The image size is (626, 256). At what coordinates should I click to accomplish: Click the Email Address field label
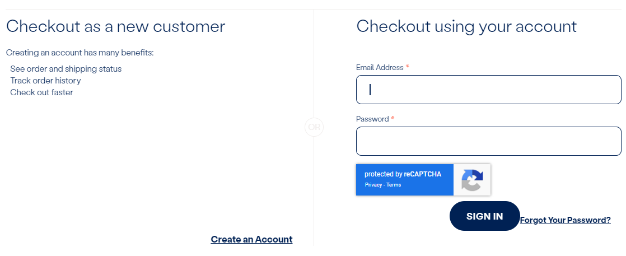pos(380,67)
